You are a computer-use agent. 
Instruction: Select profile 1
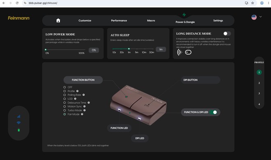click(x=259, y=72)
